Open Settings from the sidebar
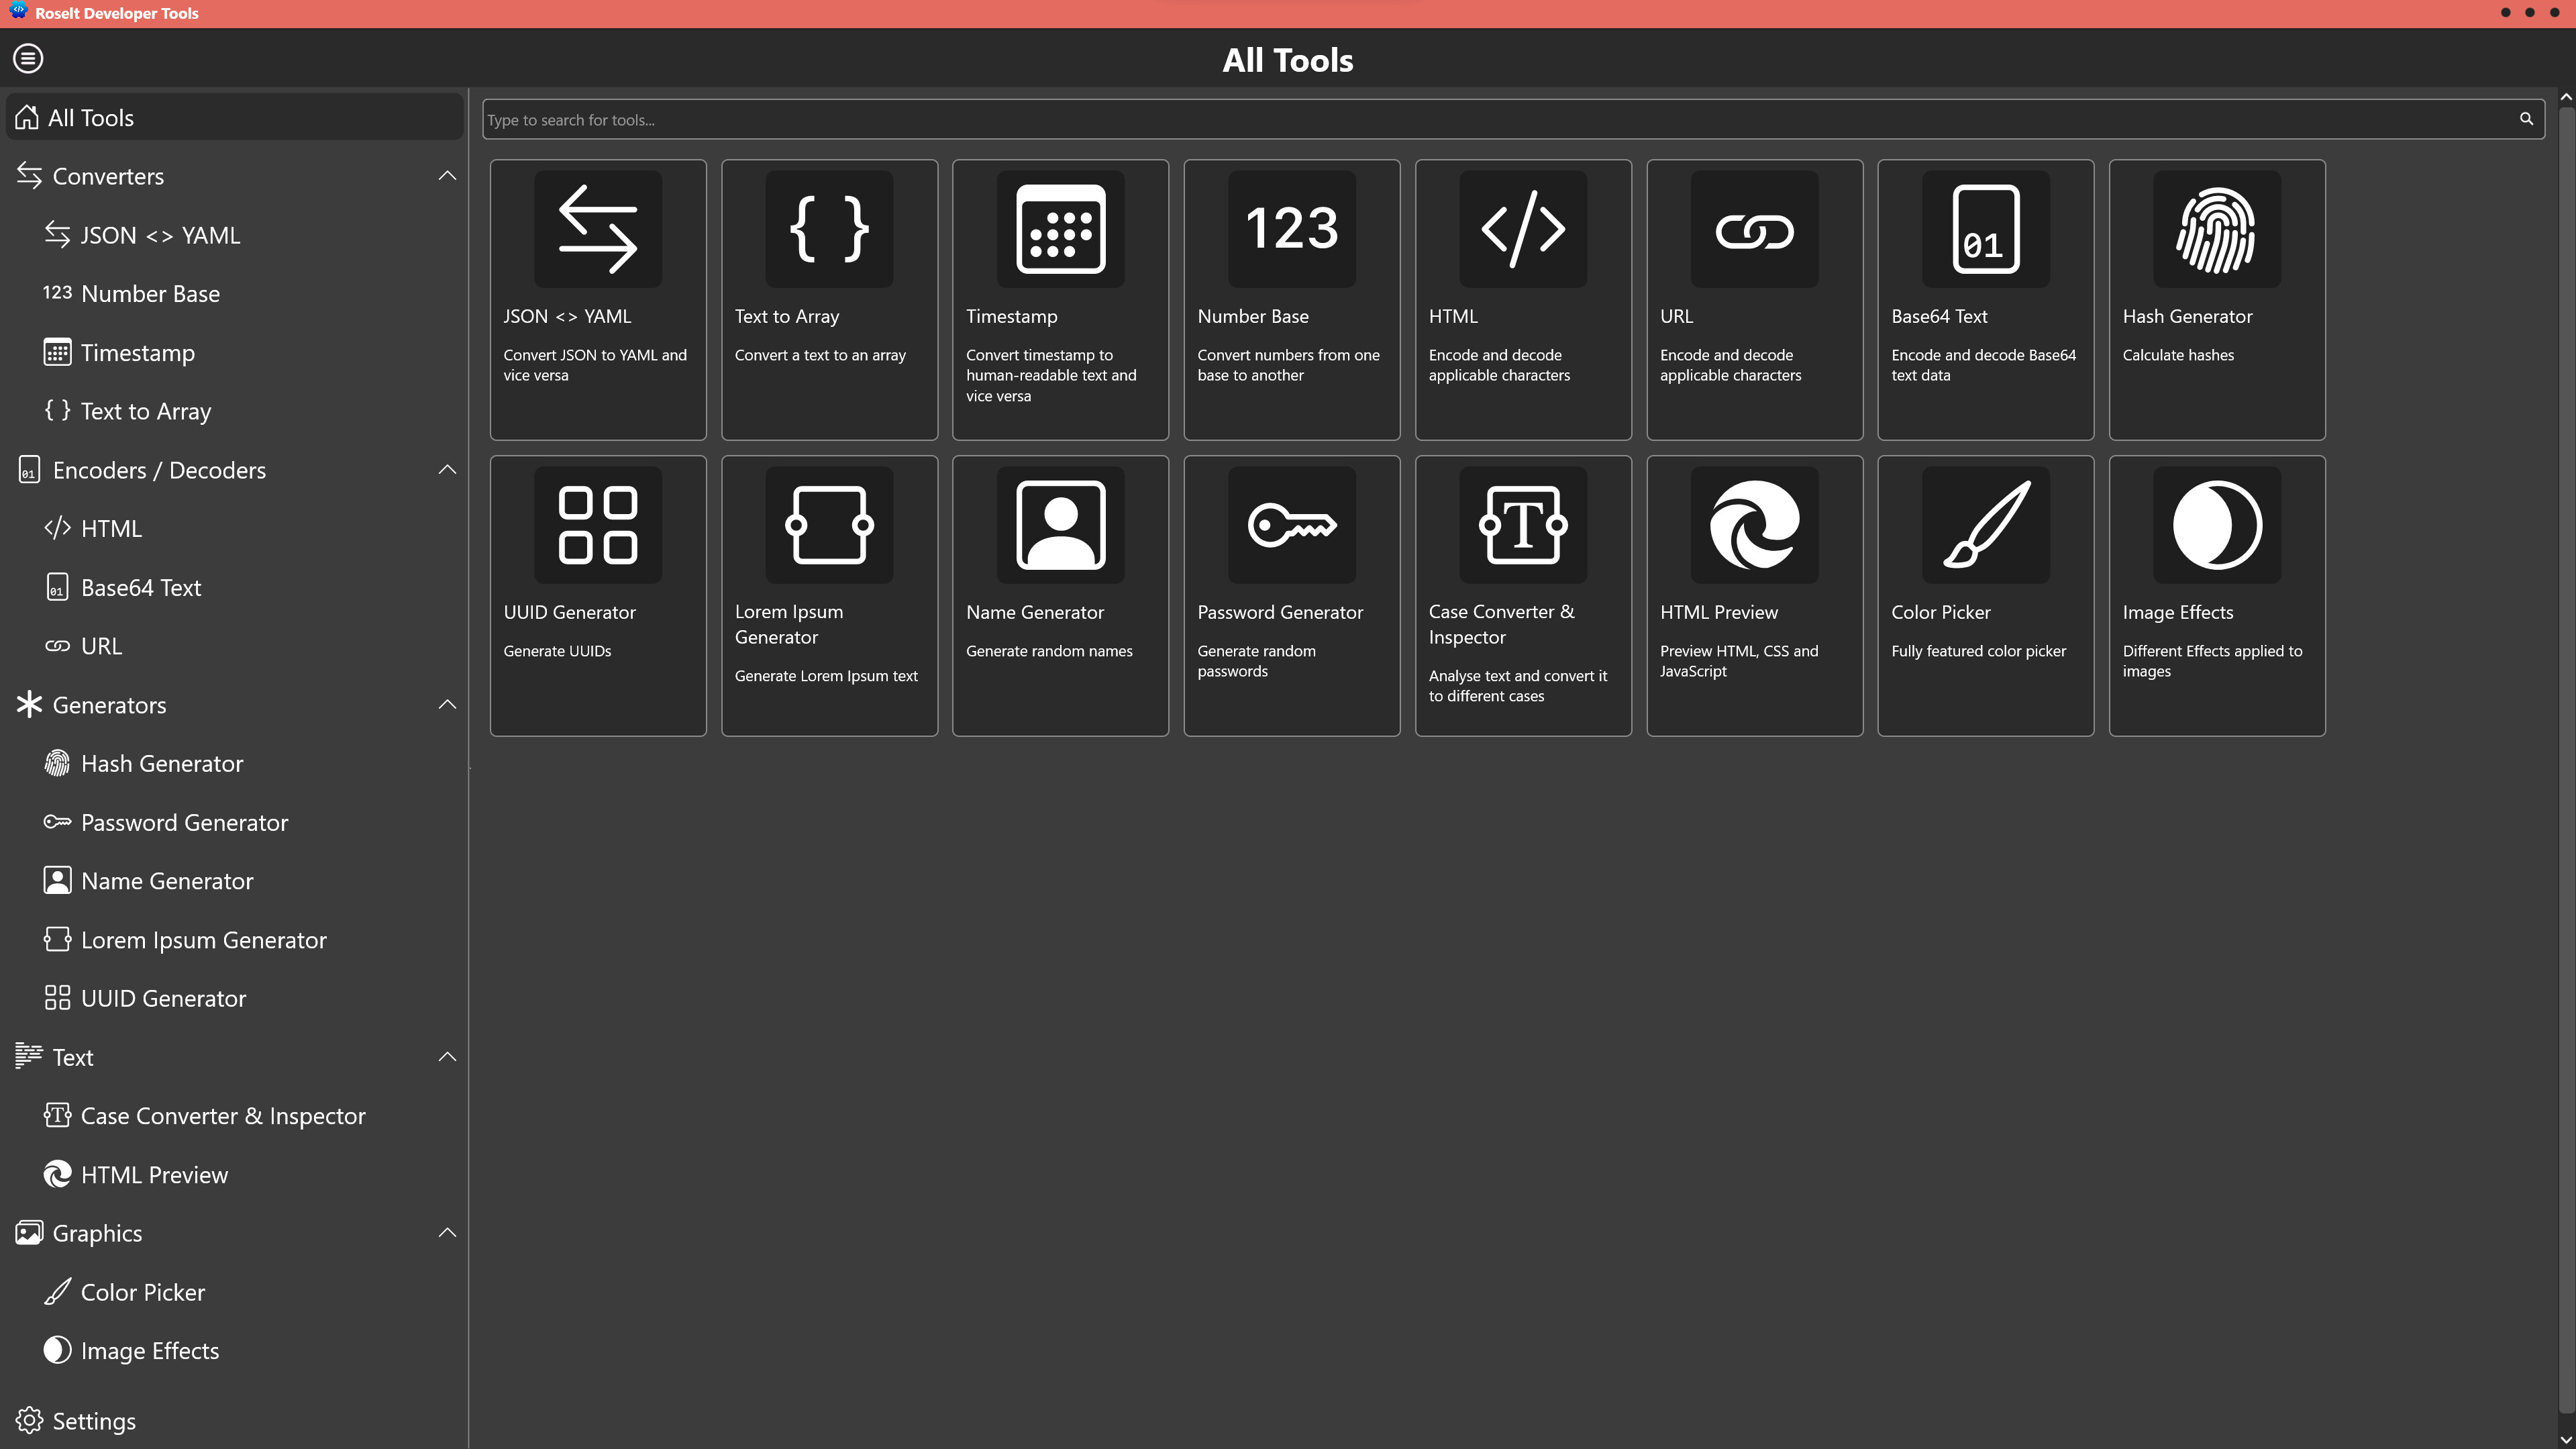 coord(93,1420)
